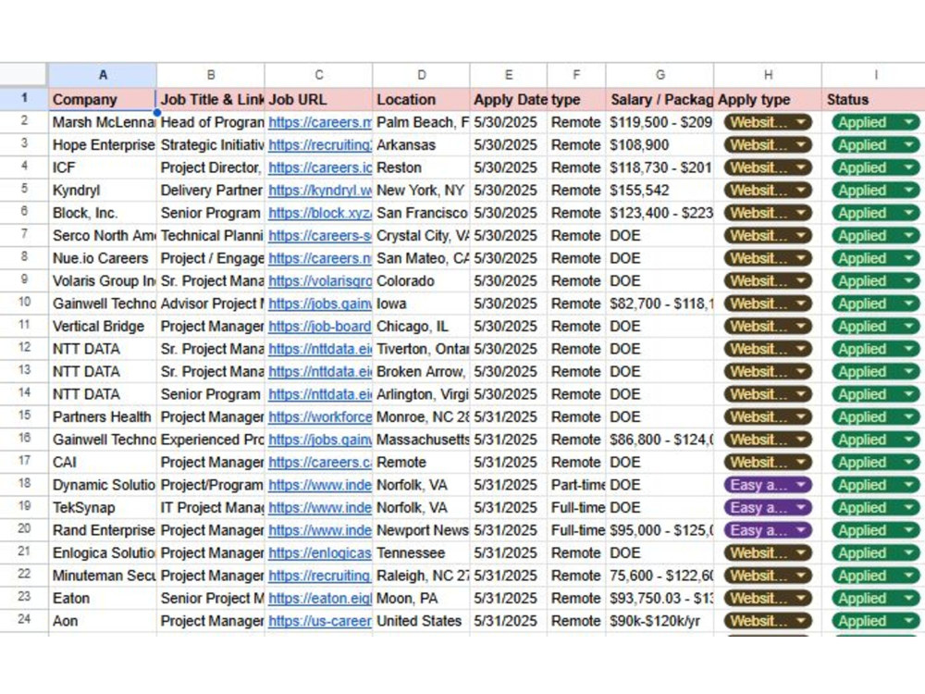Select the Reston location cell
This screenshot has width=925, height=694.
click(x=421, y=168)
